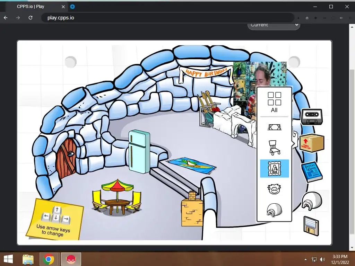Click the zoom in plus toolbar icon

(315, 18)
